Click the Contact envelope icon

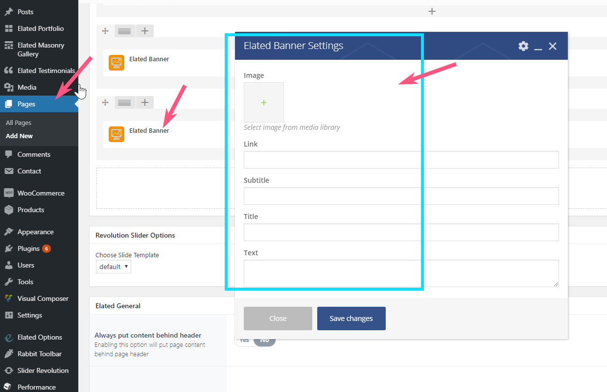[9, 171]
